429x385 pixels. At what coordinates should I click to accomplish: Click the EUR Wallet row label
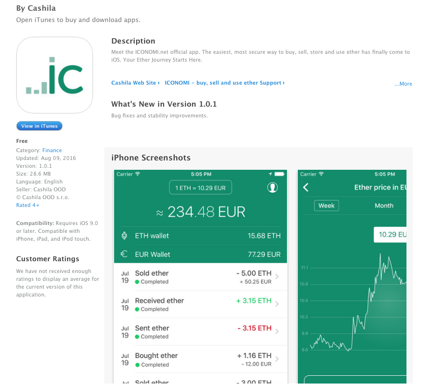(x=152, y=254)
